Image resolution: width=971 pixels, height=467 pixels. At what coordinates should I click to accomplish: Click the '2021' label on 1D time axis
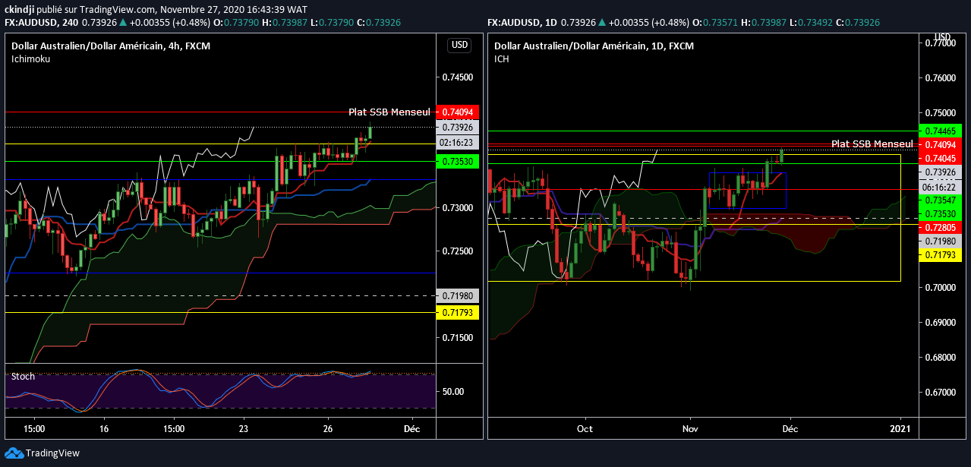coord(901,428)
